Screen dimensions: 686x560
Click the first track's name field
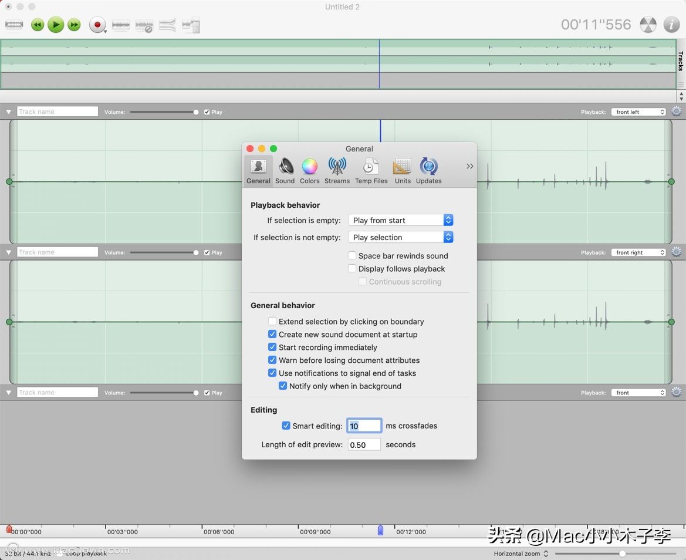point(58,112)
